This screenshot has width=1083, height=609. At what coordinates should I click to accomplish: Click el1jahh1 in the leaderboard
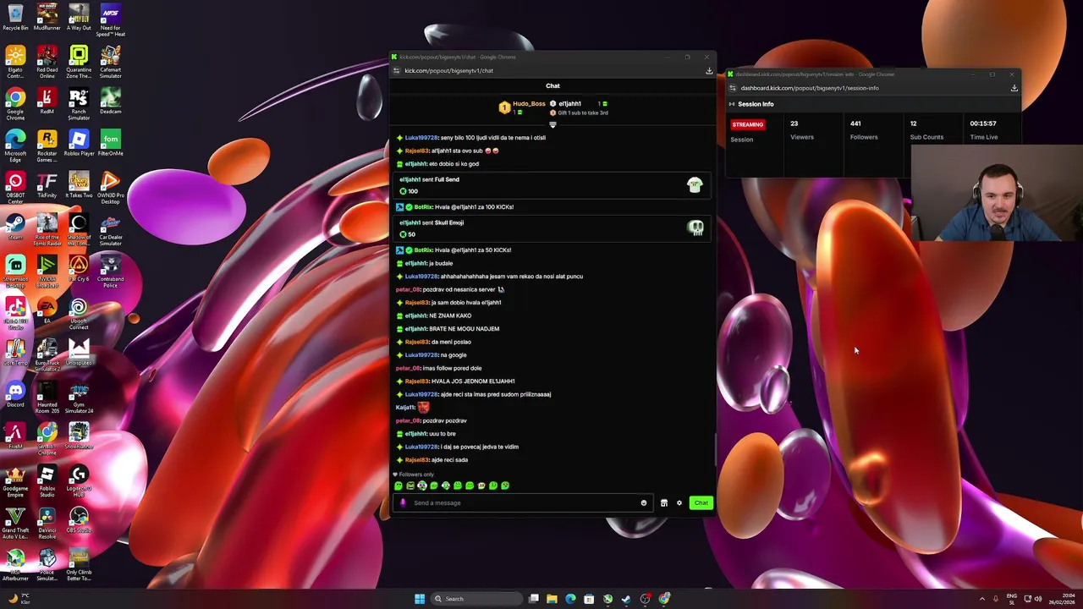pyautogui.click(x=569, y=104)
